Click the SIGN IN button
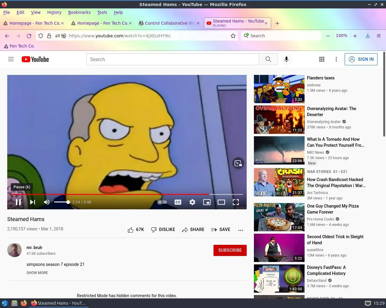 pos(361,59)
